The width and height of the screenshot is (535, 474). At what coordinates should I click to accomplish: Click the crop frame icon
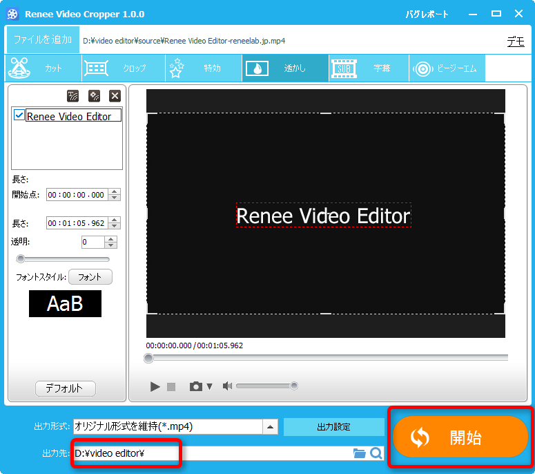tap(96, 68)
